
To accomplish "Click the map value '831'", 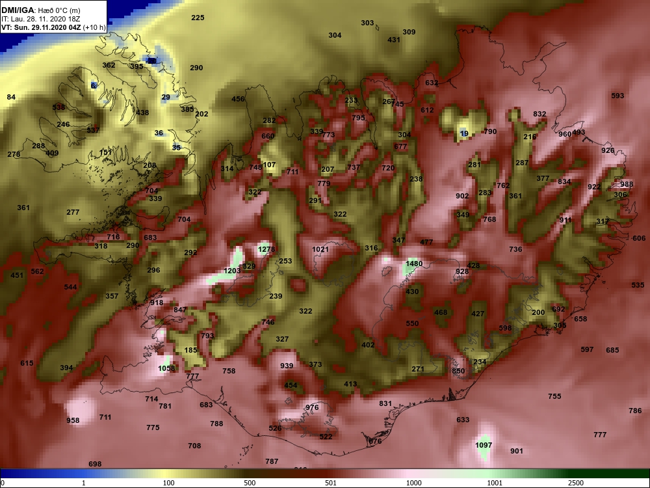I will (385, 404).
